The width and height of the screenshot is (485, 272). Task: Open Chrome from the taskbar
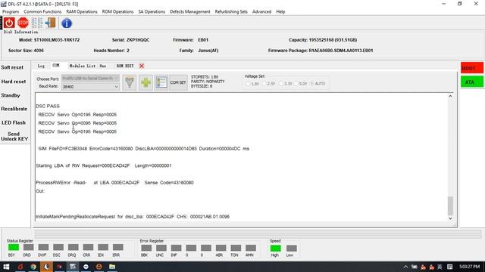[x=33, y=267]
